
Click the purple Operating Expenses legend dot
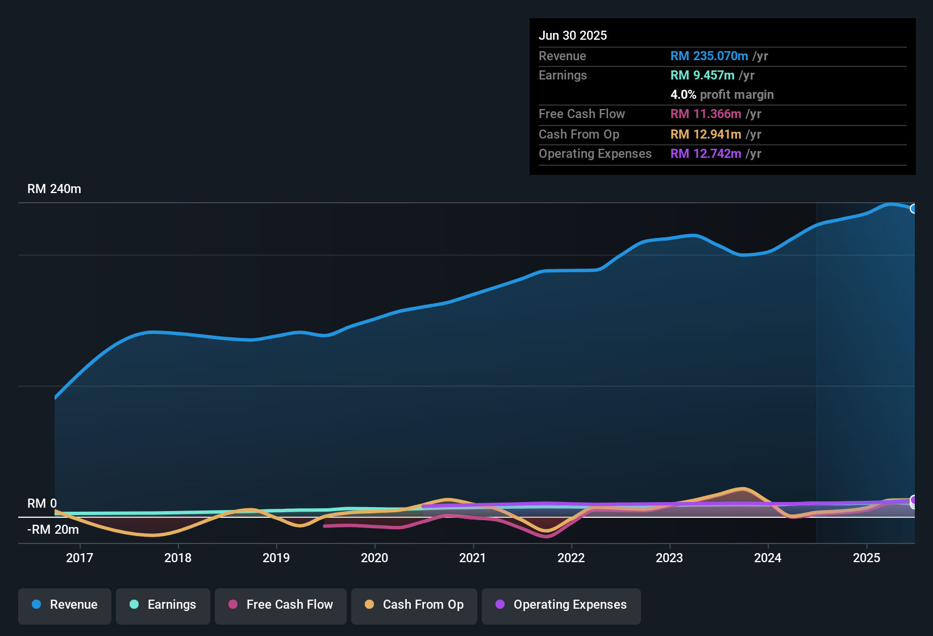coord(499,605)
